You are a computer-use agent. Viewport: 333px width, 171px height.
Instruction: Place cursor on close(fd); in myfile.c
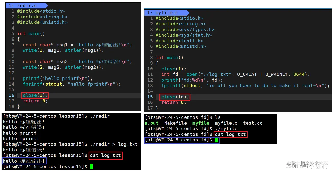[x=175, y=97]
